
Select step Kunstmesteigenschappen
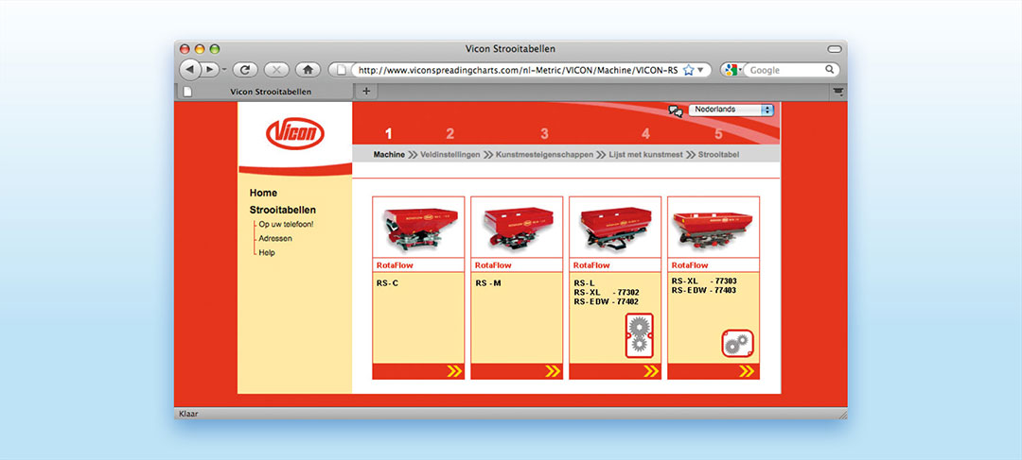click(x=544, y=155)
